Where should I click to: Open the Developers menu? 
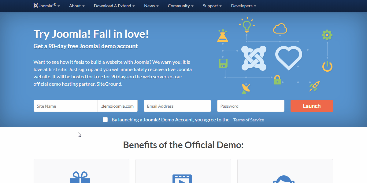coord(244,6)
